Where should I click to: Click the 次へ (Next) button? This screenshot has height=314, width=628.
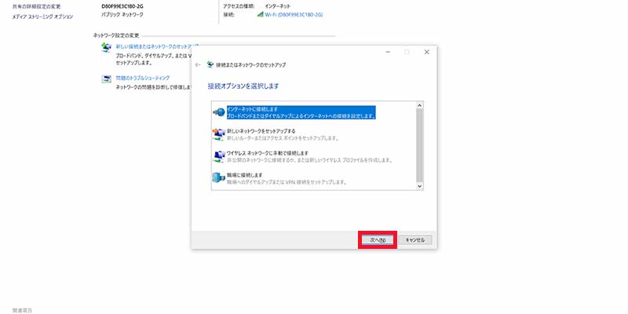[x=378, y=240]
